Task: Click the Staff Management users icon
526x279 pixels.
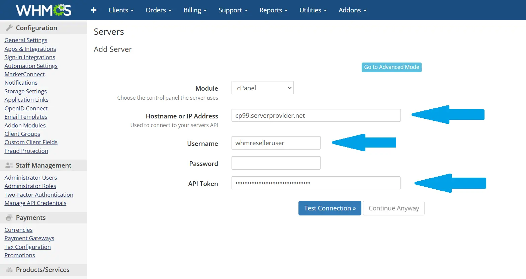Action: (x=9, y=165)
